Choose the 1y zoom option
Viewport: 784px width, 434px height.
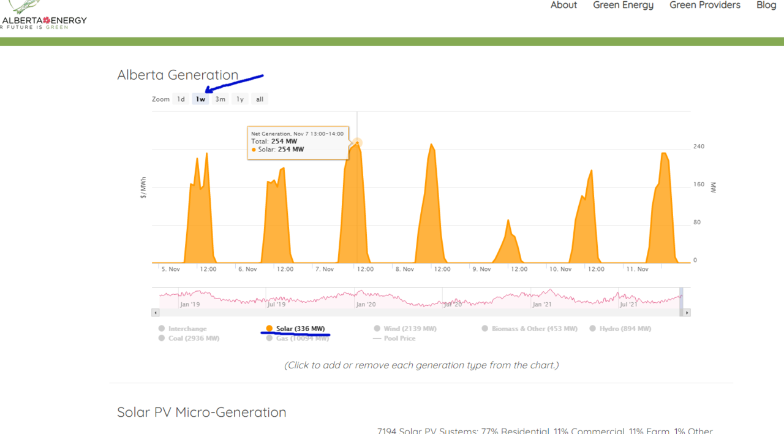point(240,99)
